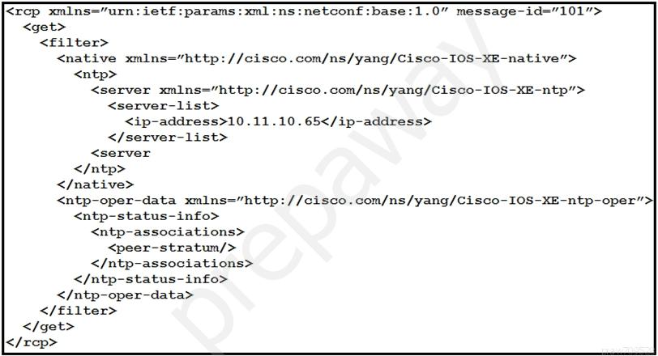The height and width of the screenshot is (356, 658).
Task: Click the ntp-oper-data xmlns line
Action: point(355,201)
